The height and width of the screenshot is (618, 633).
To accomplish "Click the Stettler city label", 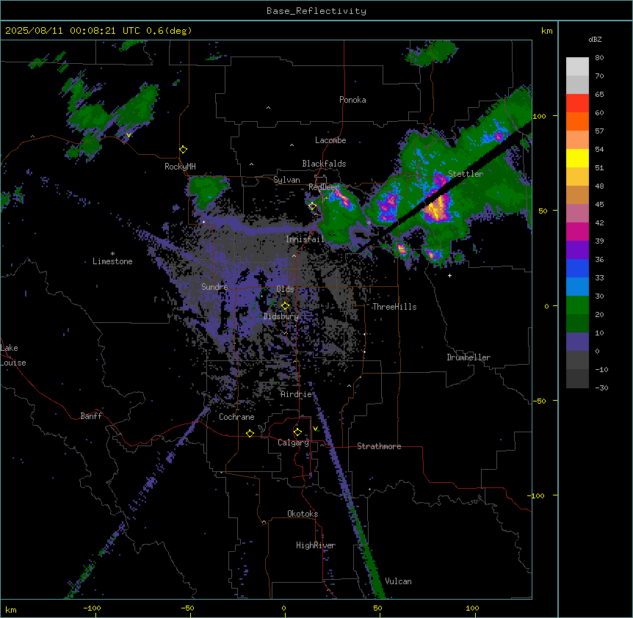I will (466, 174).
